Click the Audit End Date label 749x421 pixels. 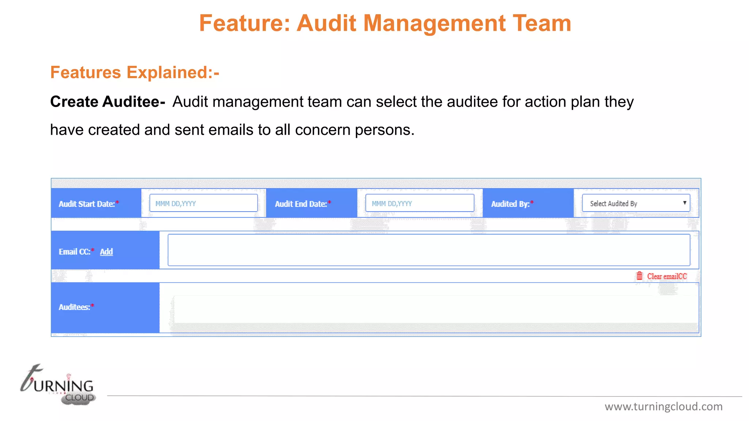tap(303, 204)
